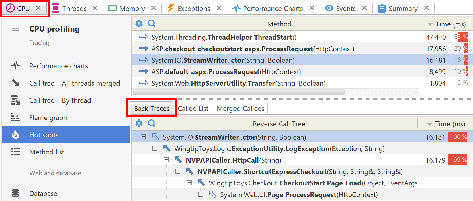Click the Method list bullet icon

15,152
